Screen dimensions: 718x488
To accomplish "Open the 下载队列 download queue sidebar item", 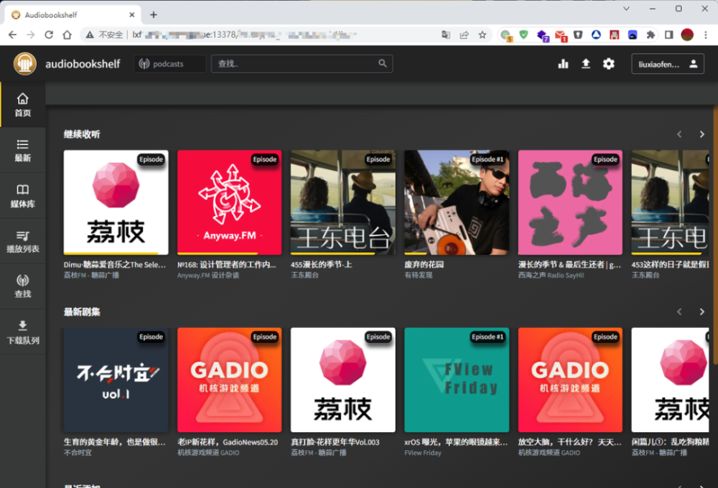I will click(x=23, y=332).
